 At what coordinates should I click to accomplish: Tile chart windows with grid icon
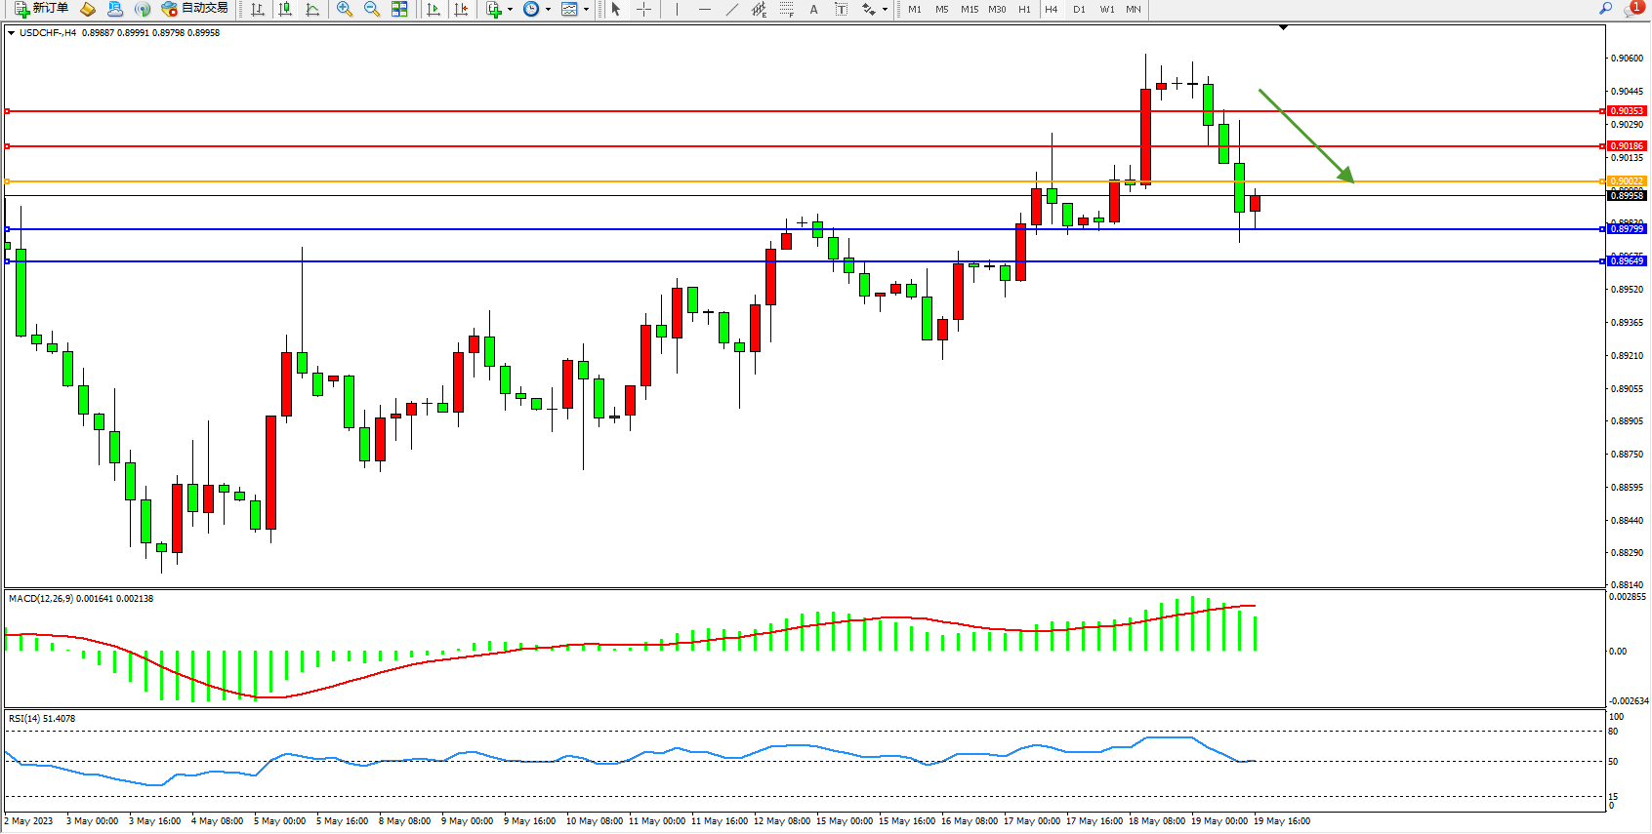pos(399,9)
